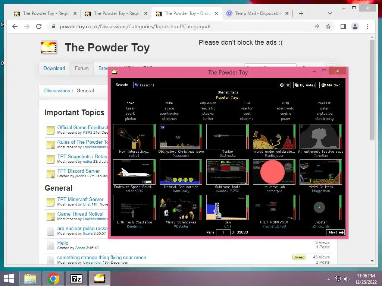
Task: Click the page number field
Action: click(223, 232)
